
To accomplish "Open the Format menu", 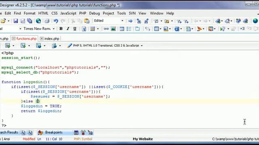I will (30, 13).
